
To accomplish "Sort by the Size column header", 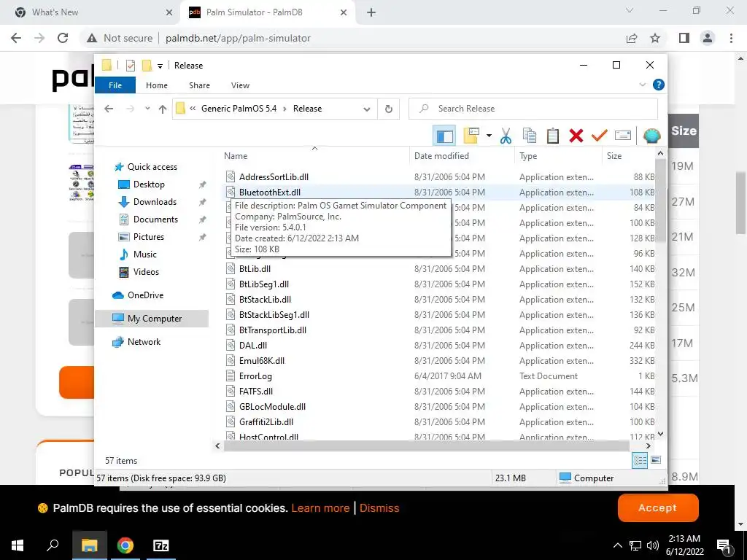I will 628,156.
